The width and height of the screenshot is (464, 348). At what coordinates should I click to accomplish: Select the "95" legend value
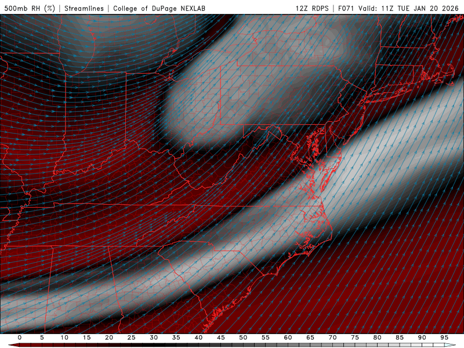(444, 338)
